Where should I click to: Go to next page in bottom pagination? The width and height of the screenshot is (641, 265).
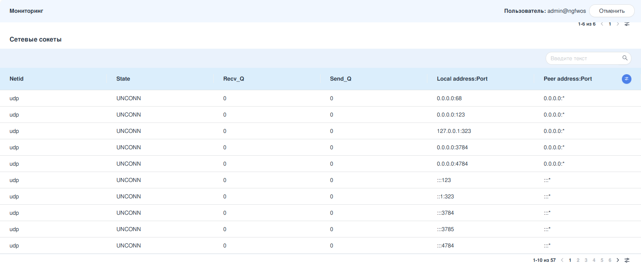click(x=618, y=260)
